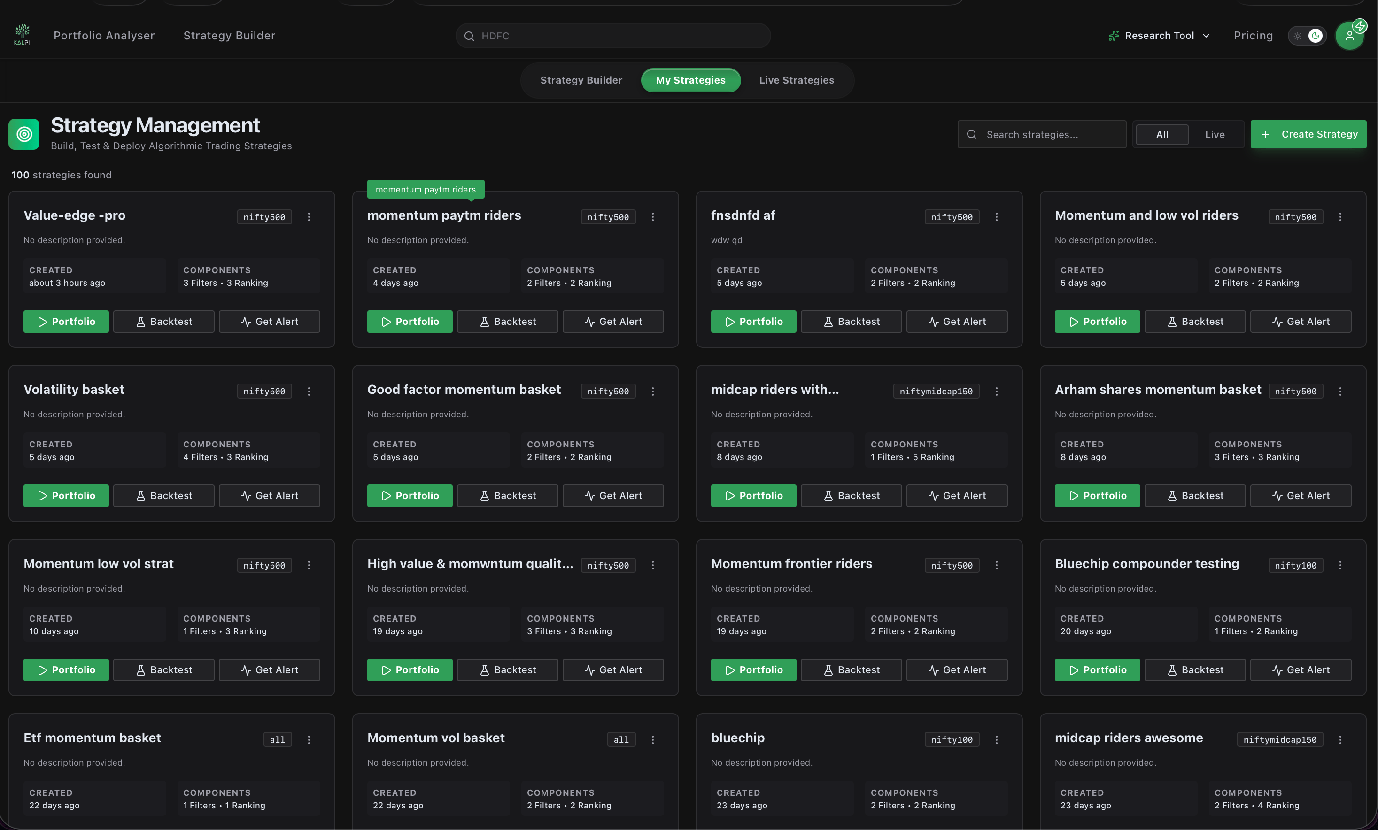Switch to the Live Strategies tab
Screen dimensions: 1378x830
pyautogui.click(x=797, y=80)
